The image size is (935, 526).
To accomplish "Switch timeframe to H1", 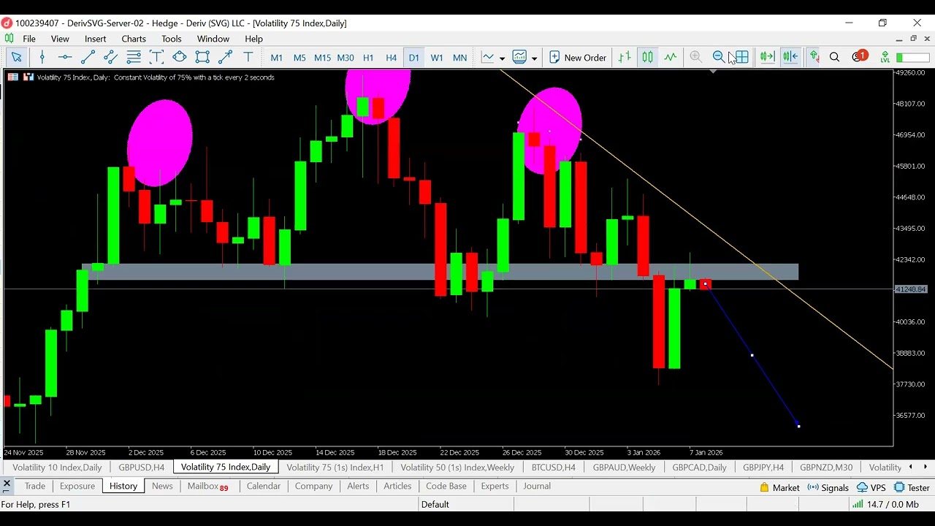I will coord(368,58).
